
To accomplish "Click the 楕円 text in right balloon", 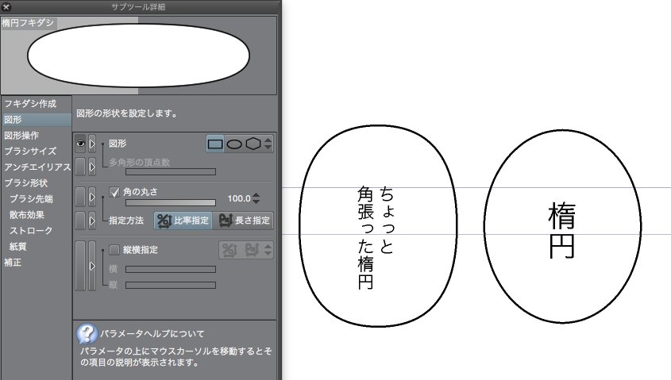I will (561, 230).
